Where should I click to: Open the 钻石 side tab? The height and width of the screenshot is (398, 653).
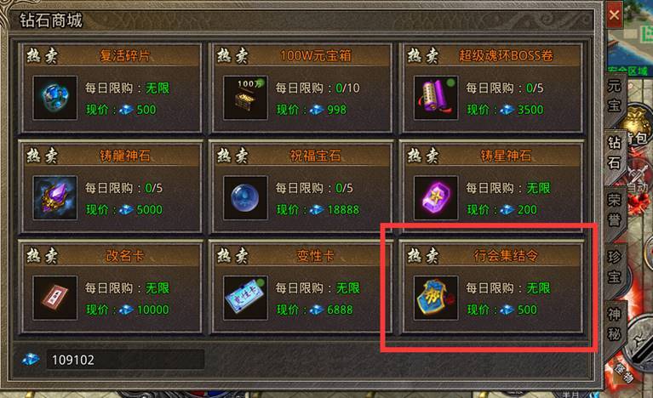click(615, 152)
